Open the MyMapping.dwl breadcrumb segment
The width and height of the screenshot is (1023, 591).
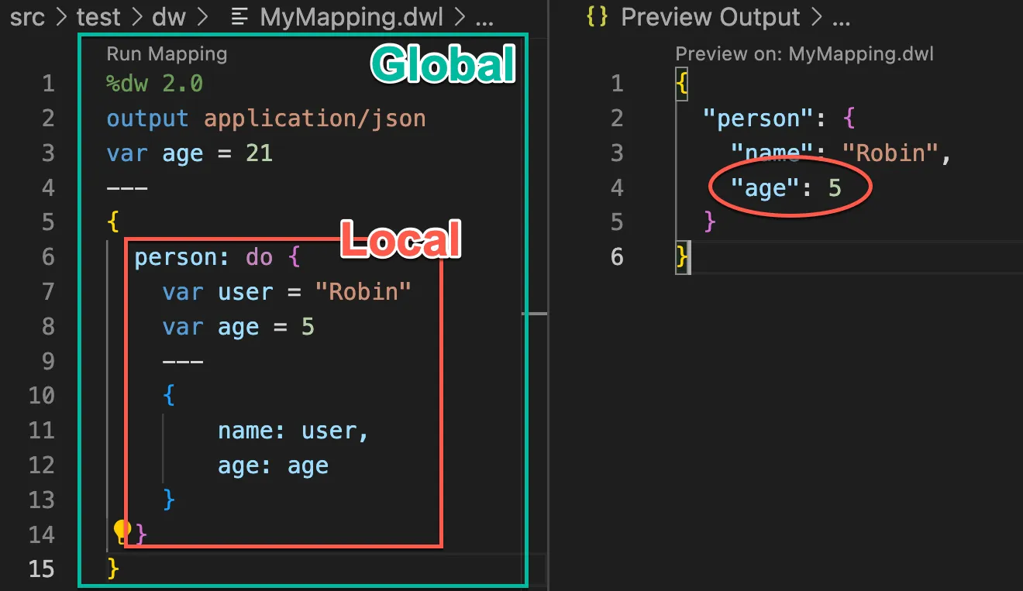click(353, 17)
